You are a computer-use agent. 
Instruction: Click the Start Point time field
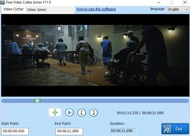click(x=15, y=131)
